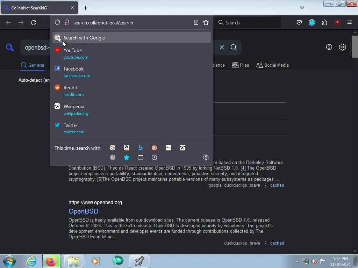358x268 pixels.
Task: Select the gray magnifier search engine icon
Action: coord(113,157)
